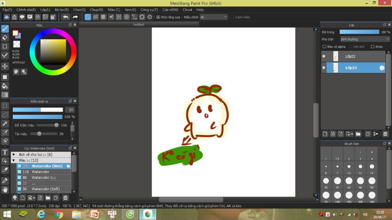Screen dimensions: 392x220
Task: Enable the crisscross grid snap guide
Action: [x=103, y=17]
